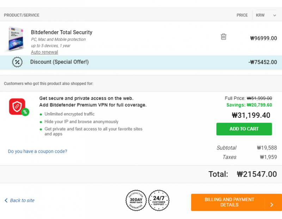Click the 24/7 customer support badge
This screenshot has height=219, width=282.
[159, 200]
